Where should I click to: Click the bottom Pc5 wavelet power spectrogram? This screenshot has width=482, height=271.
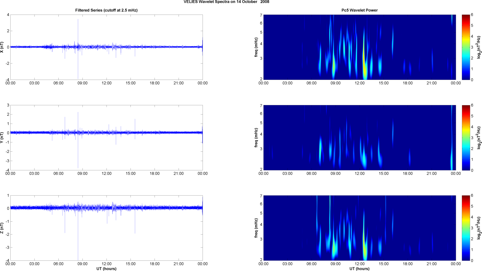[360, 228]
